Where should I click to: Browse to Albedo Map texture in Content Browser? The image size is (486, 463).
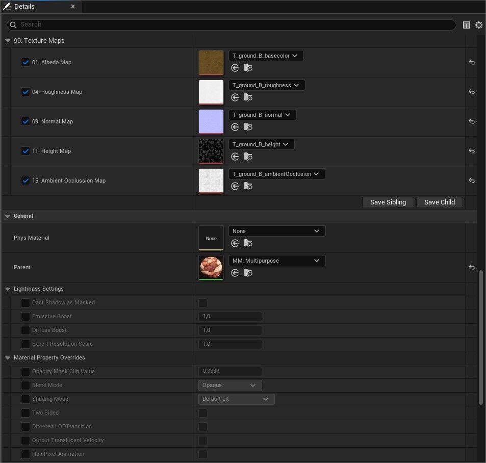pos(248,68)
